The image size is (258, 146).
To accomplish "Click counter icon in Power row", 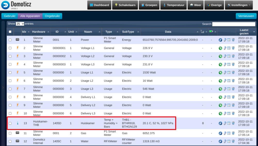I will (18, 40).
